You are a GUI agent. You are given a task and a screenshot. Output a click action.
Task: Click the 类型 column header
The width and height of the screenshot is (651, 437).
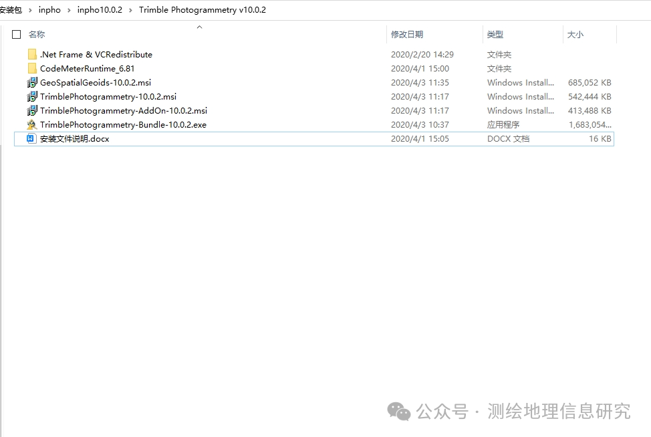coord(495,33)
